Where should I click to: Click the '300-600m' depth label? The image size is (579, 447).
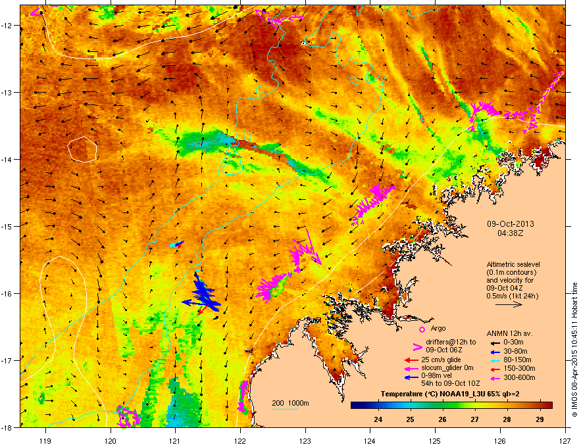point(519,377)
